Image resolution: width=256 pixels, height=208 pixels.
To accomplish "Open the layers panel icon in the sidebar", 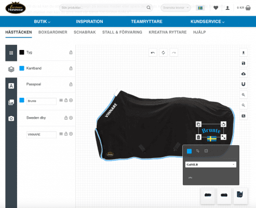I will pos(11,69).
